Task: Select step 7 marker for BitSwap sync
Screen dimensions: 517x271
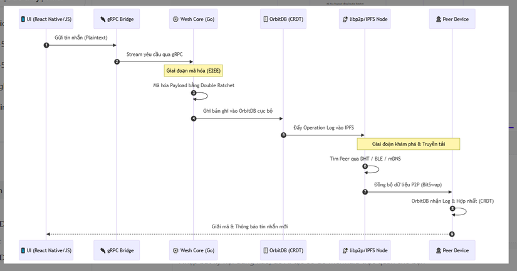Action: click(365, 192)
